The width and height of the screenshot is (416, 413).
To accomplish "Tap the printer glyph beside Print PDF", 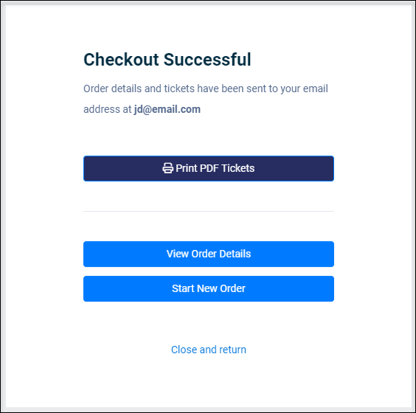I will point(167,168).
